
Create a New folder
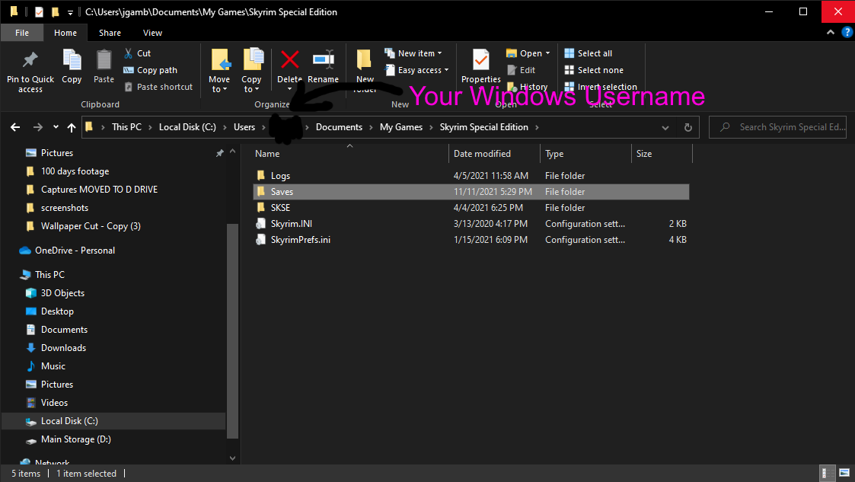tap(365, 71)
